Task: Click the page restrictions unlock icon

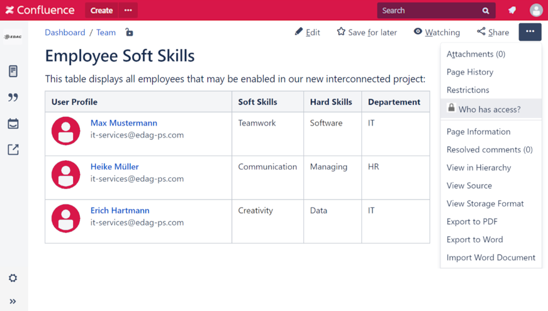Action: (x=129, y=33)
